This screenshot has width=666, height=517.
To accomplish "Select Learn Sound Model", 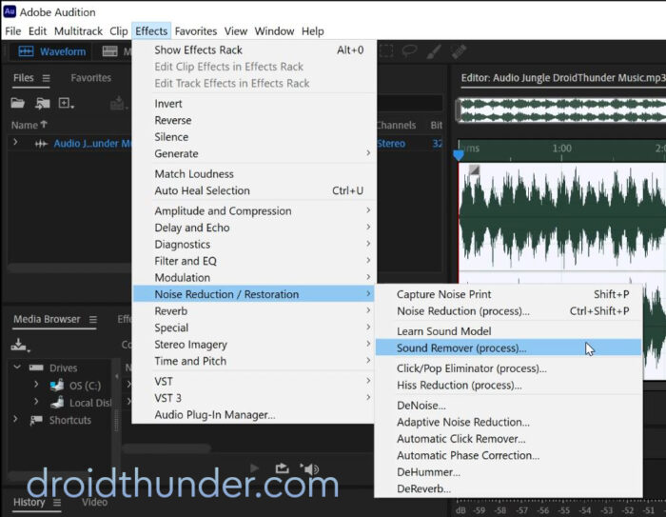I will coord(508,331).
